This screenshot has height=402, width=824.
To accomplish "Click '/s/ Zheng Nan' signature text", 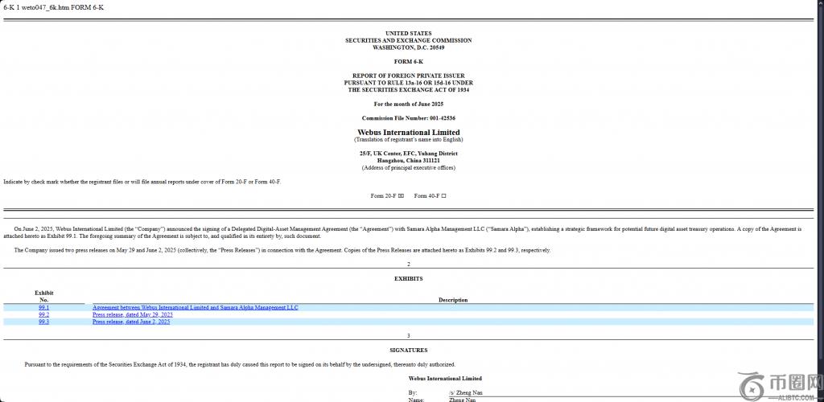I will click(466, 392).
